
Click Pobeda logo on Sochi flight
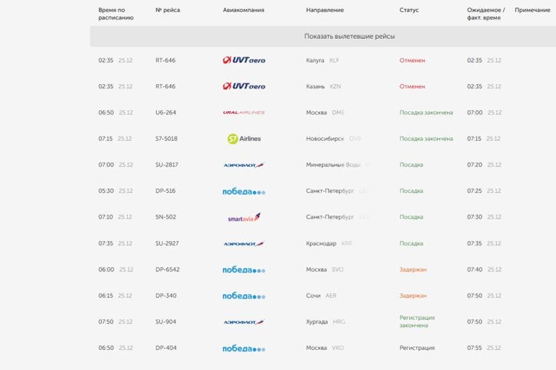coord(244,296)
